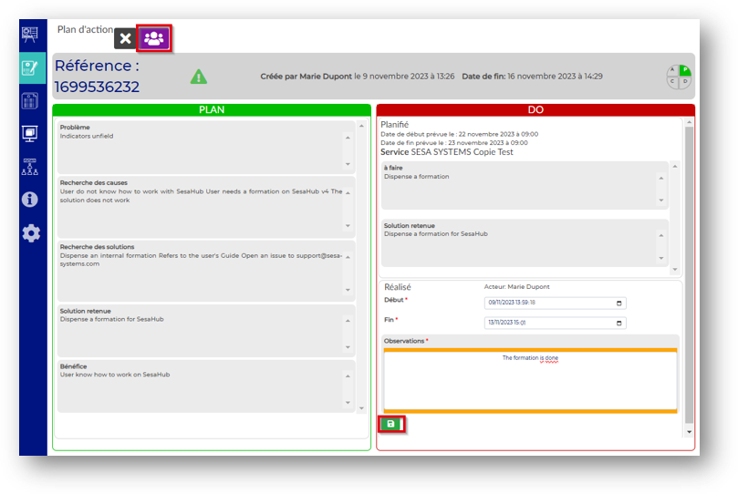Viewport: 738px width, 494px height.
Task: Click the DO red header tab
Action: click(x=535, y=109)
